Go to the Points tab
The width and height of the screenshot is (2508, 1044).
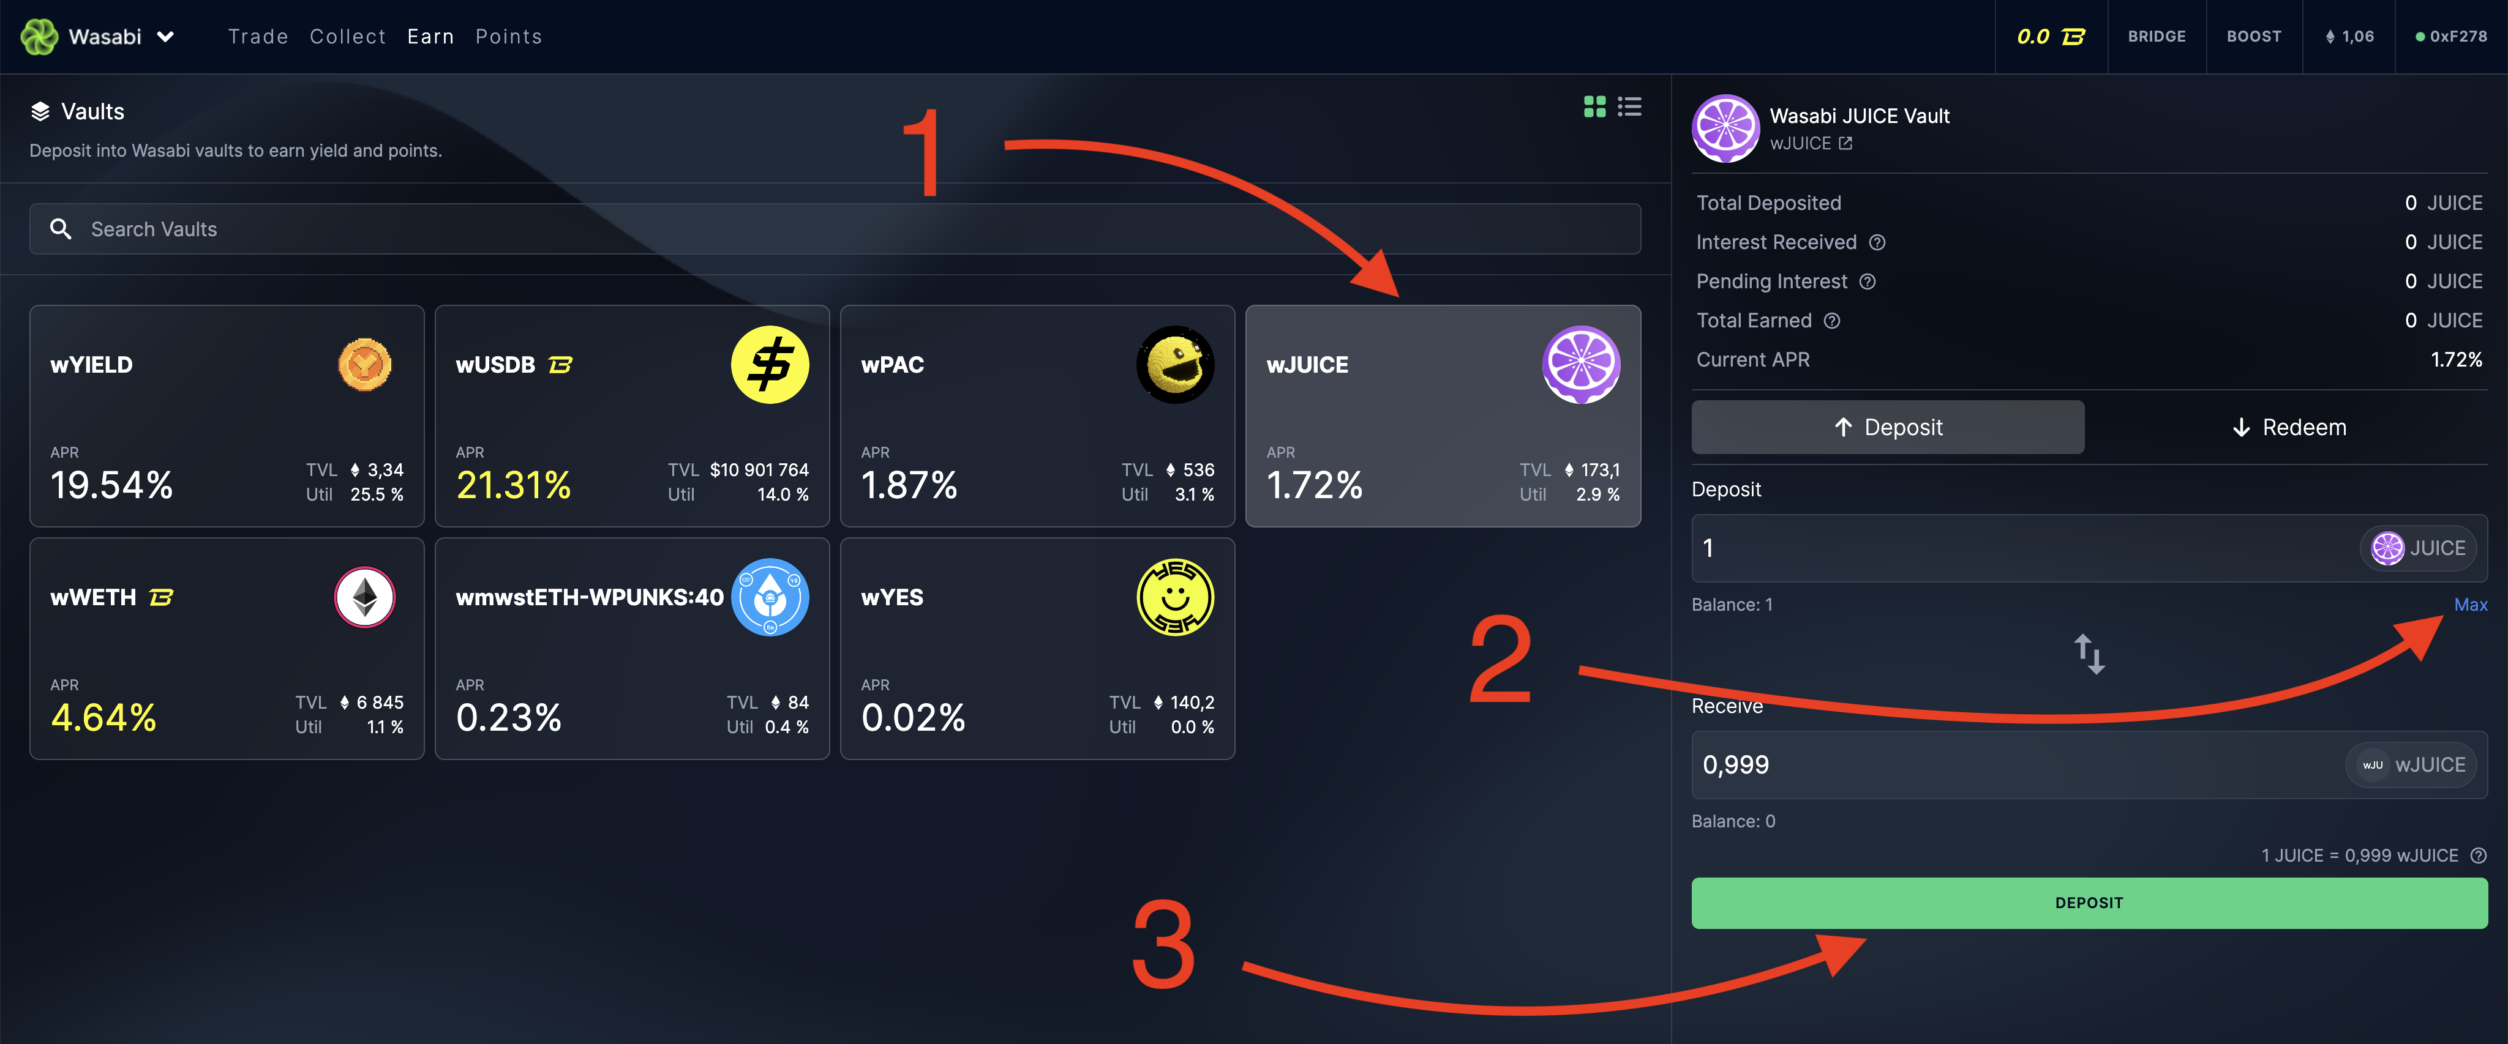pyautogui.click(x=508, y=37)
